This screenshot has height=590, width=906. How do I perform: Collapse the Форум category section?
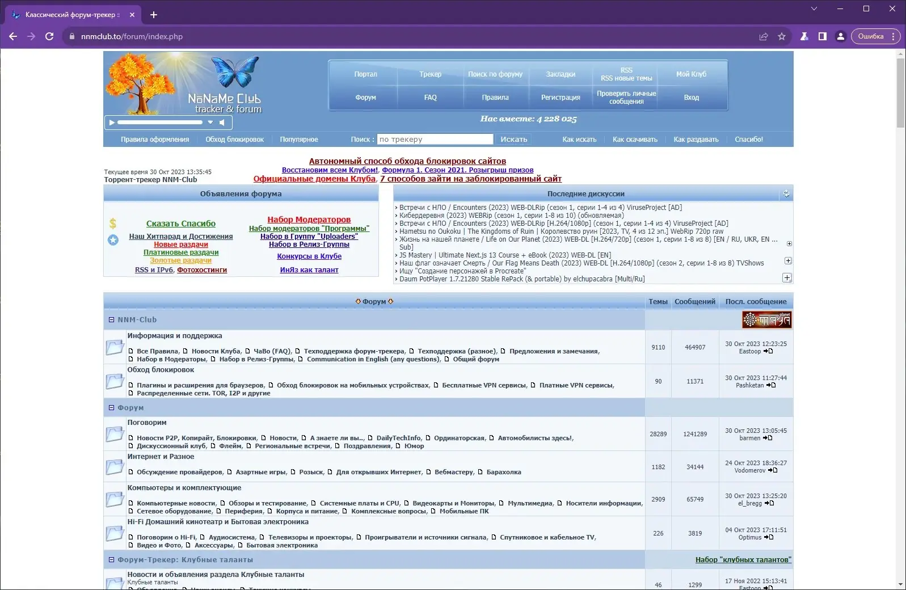pyautogui.click(x=111, y=408)
